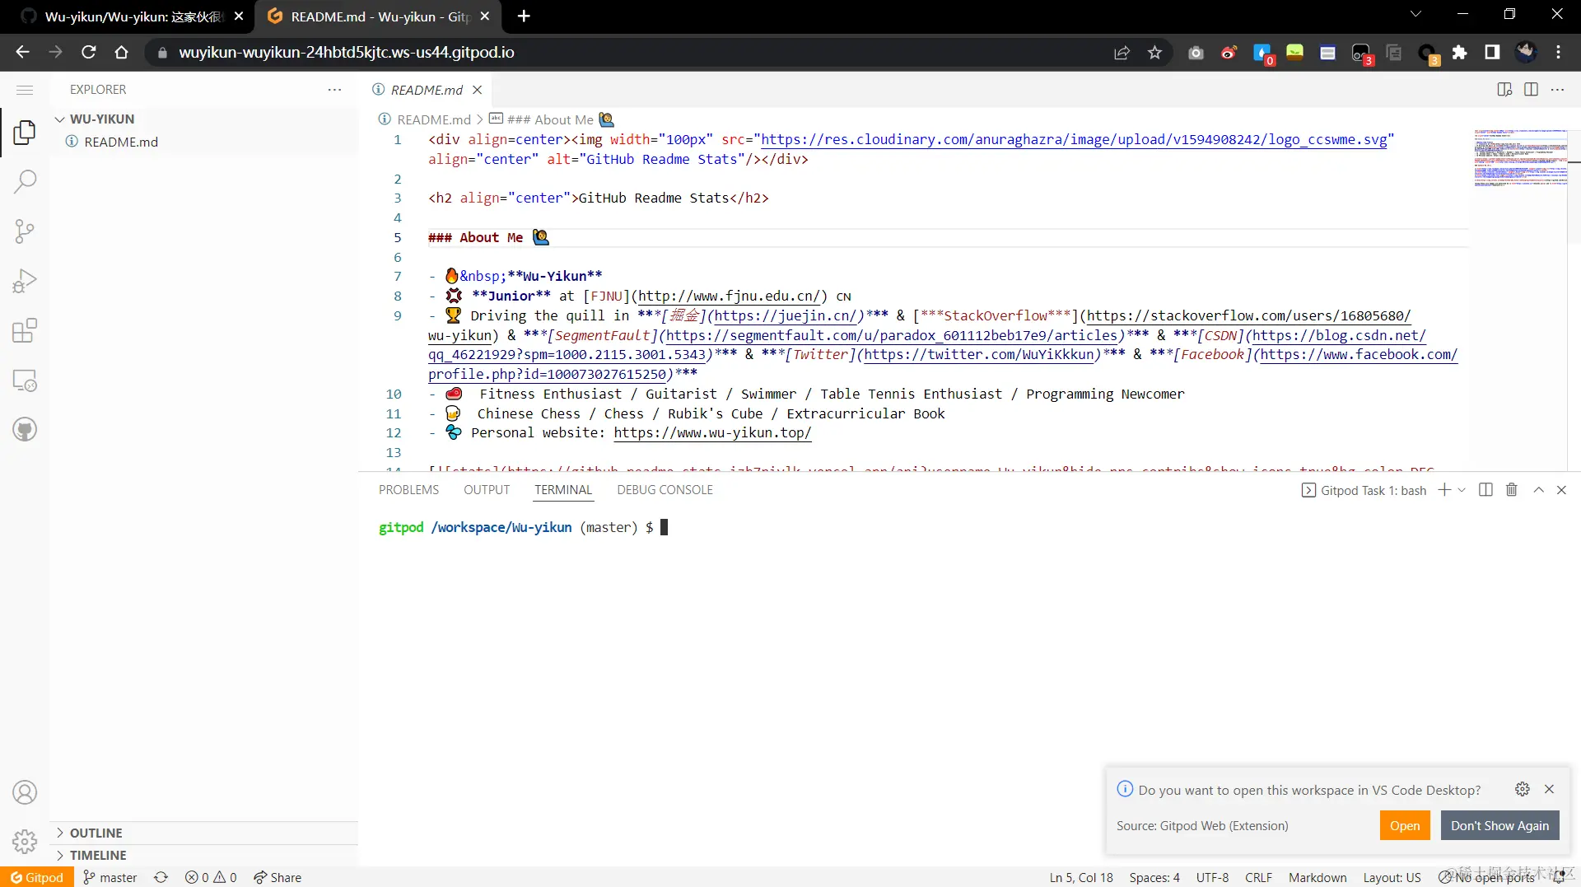Click the About Me breadcrumb item
Viewport: 1581px width, 887px height.
pyautogui.click(x=552, y=119)
